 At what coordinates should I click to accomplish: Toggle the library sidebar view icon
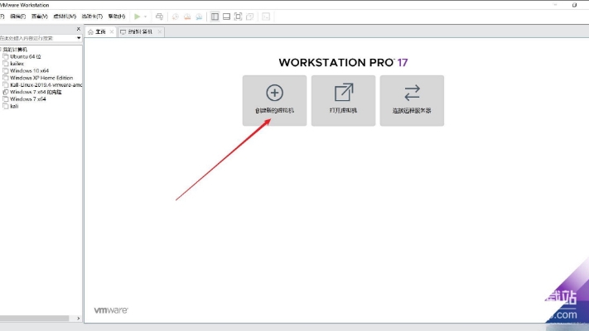click(x=215, y=17)
